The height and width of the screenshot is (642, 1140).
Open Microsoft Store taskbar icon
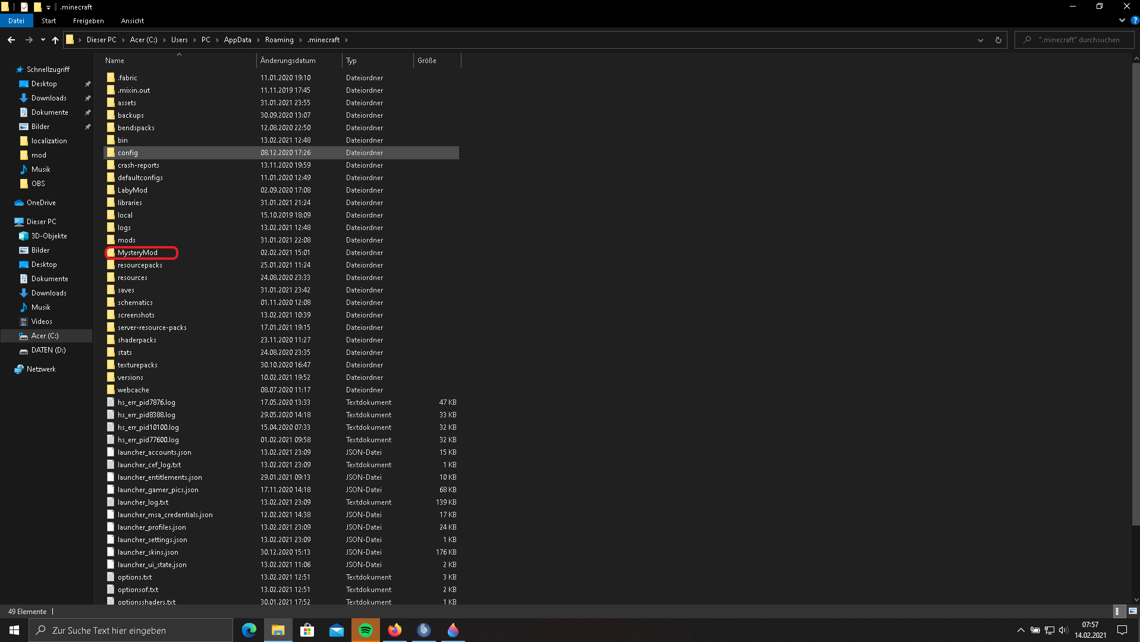[307, 630]
